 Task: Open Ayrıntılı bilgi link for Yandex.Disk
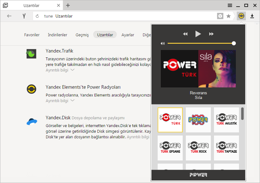[138, 137]
